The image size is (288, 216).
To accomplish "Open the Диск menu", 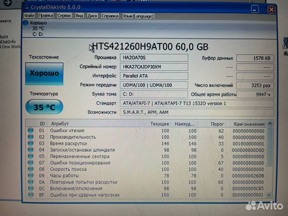I will (92, 16).
